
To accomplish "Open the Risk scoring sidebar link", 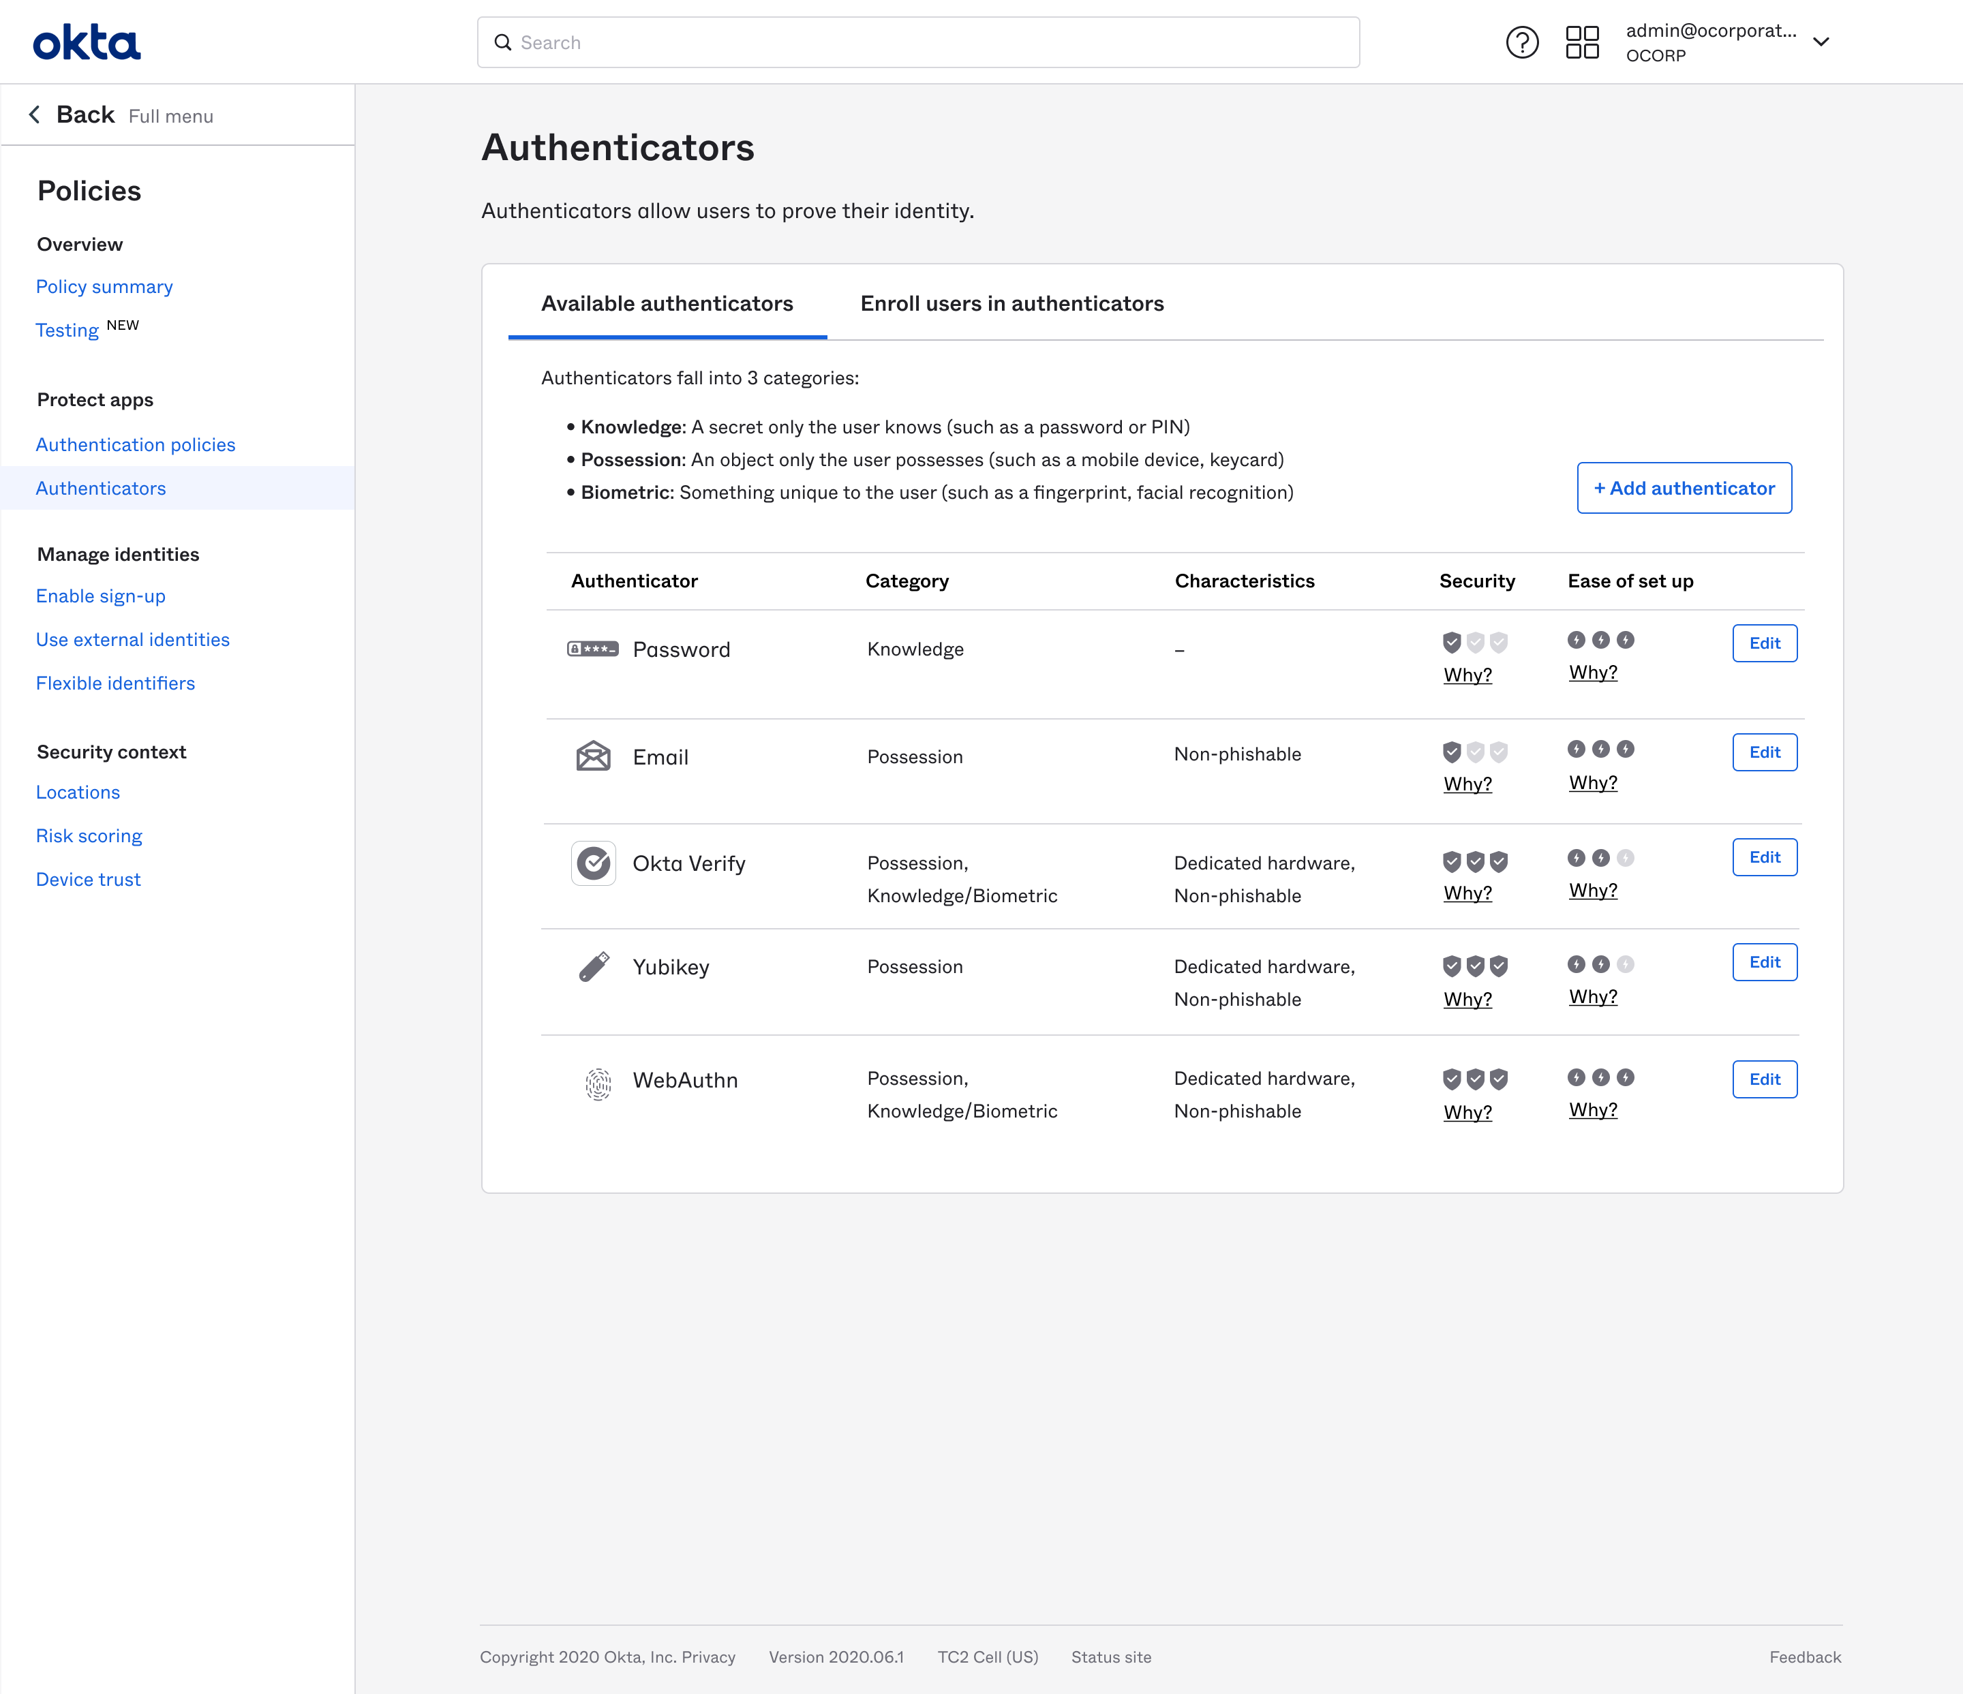I will [x=89, y=835].
